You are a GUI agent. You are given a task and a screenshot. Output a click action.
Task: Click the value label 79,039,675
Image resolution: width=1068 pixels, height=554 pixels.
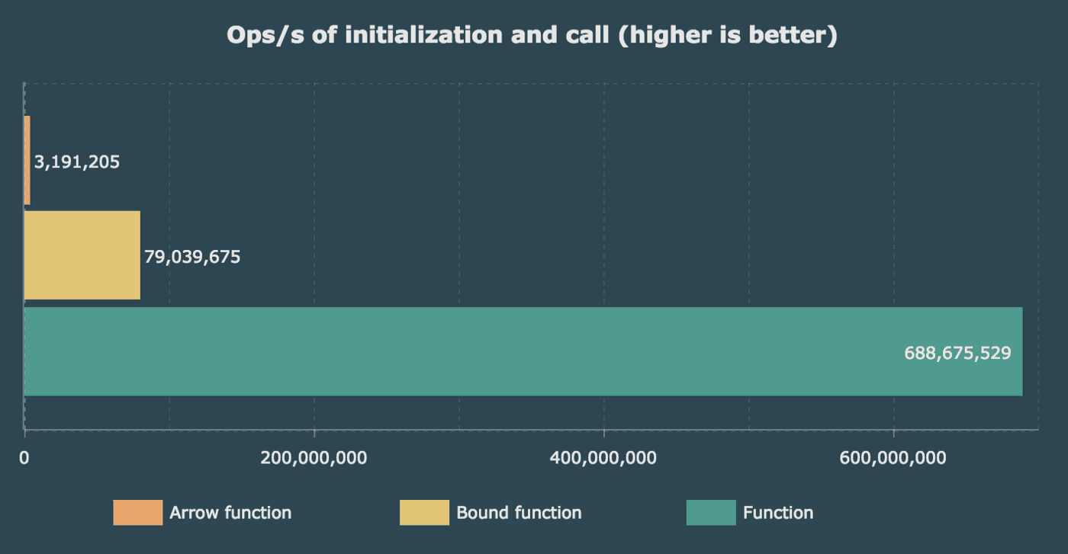(192, 257)
